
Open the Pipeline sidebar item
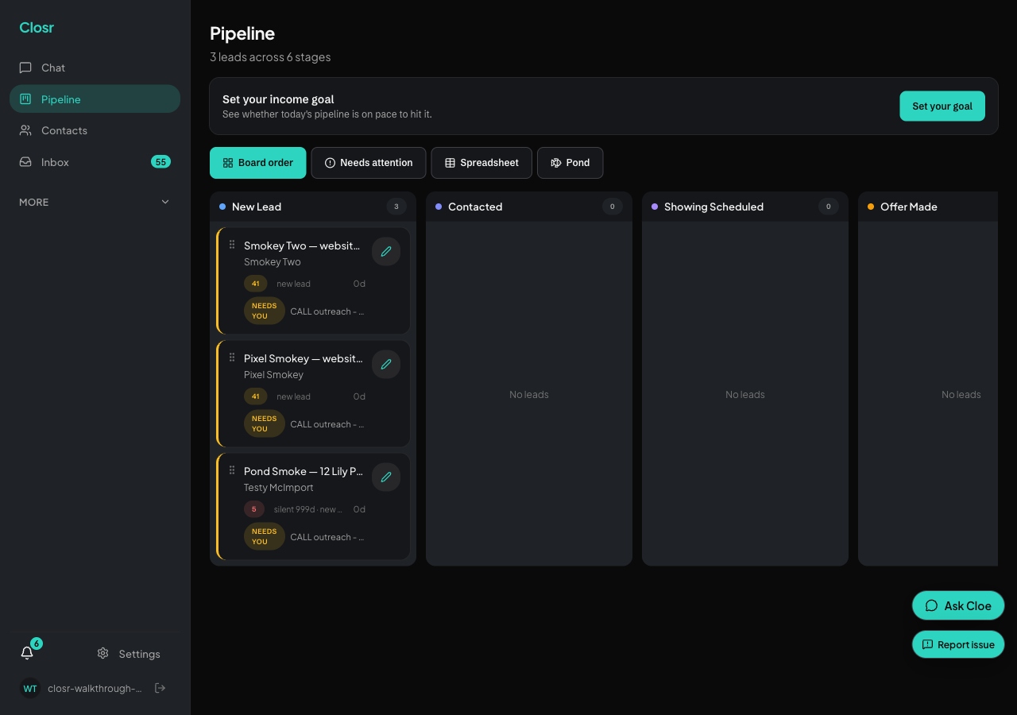click(95, 99)
